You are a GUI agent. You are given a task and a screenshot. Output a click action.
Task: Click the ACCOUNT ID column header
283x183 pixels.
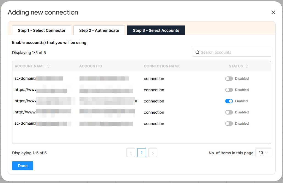pyautogui.click(x=90, y=66)
